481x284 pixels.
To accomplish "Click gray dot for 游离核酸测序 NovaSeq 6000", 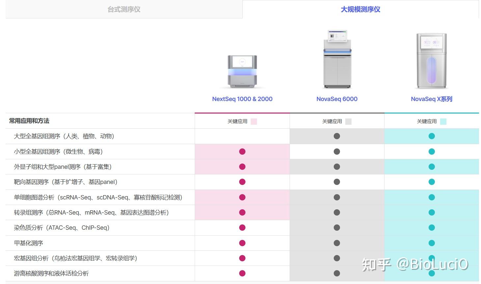I will [337, 273].
